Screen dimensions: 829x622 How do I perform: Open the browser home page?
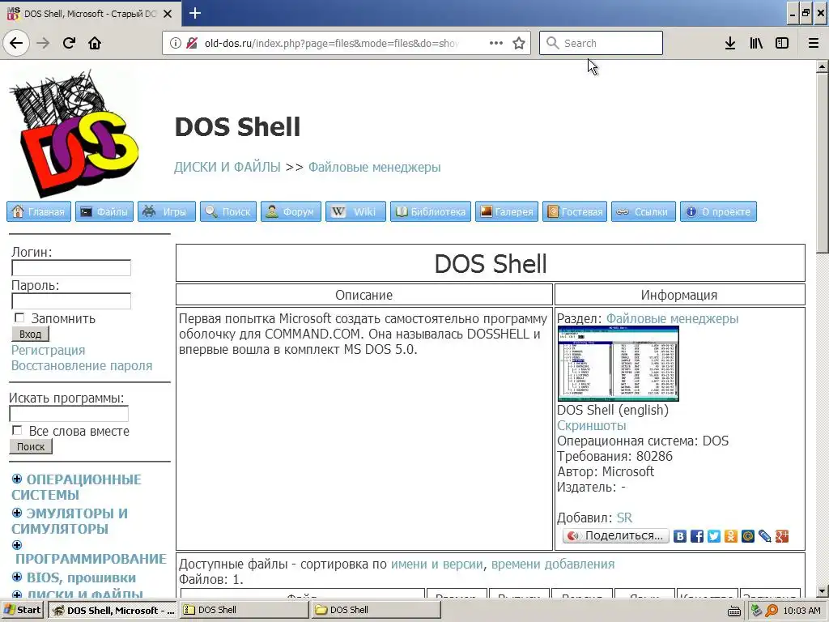[x=95, y=43]
